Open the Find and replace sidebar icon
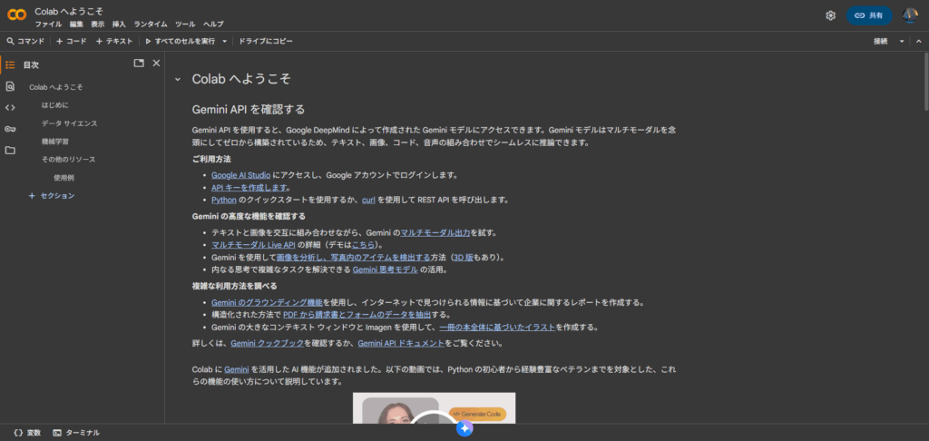The image size is (929, 441). tap(10, 86)
